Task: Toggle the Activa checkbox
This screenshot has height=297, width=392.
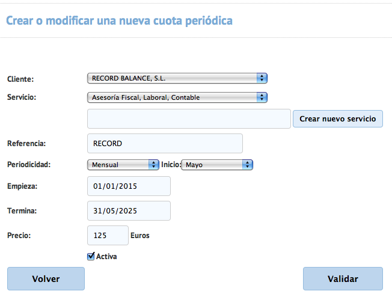Action: (91, 257)
